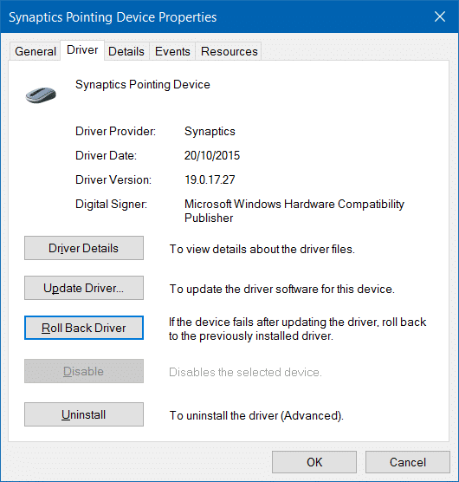
Task: Click the mouse device icon
Action: [x=41, y=95]
